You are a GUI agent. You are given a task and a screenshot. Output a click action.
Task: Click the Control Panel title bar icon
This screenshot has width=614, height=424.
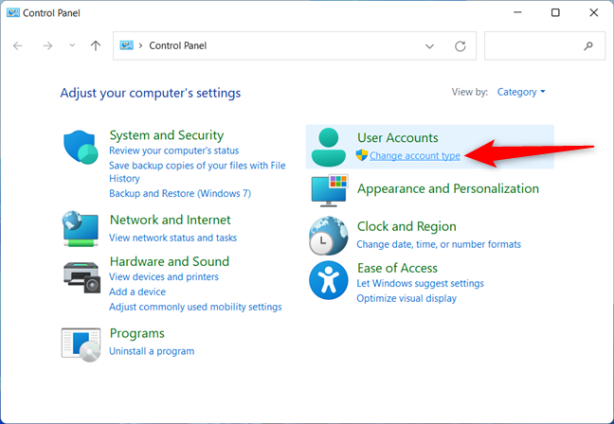tap(13, 13)
